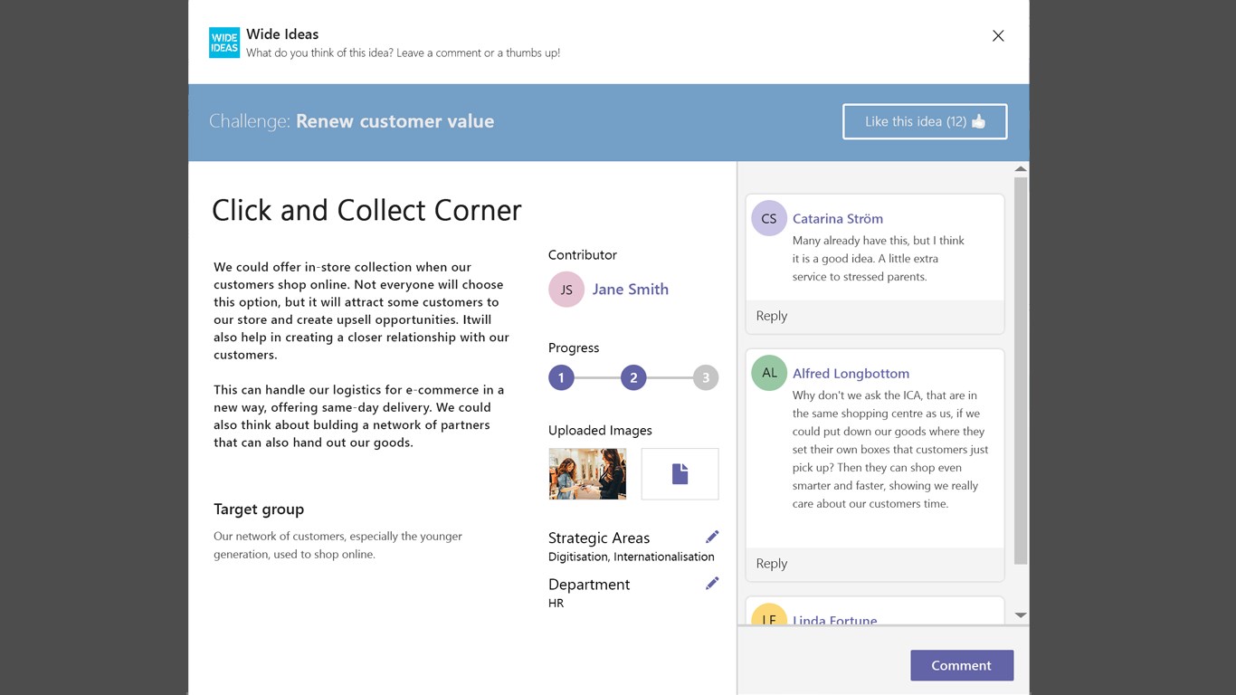The width and height of the screenshot is (1236, 695).
Task: Edit Department using pencil icon
Action: pyautogui.click(x=712, y=584)
